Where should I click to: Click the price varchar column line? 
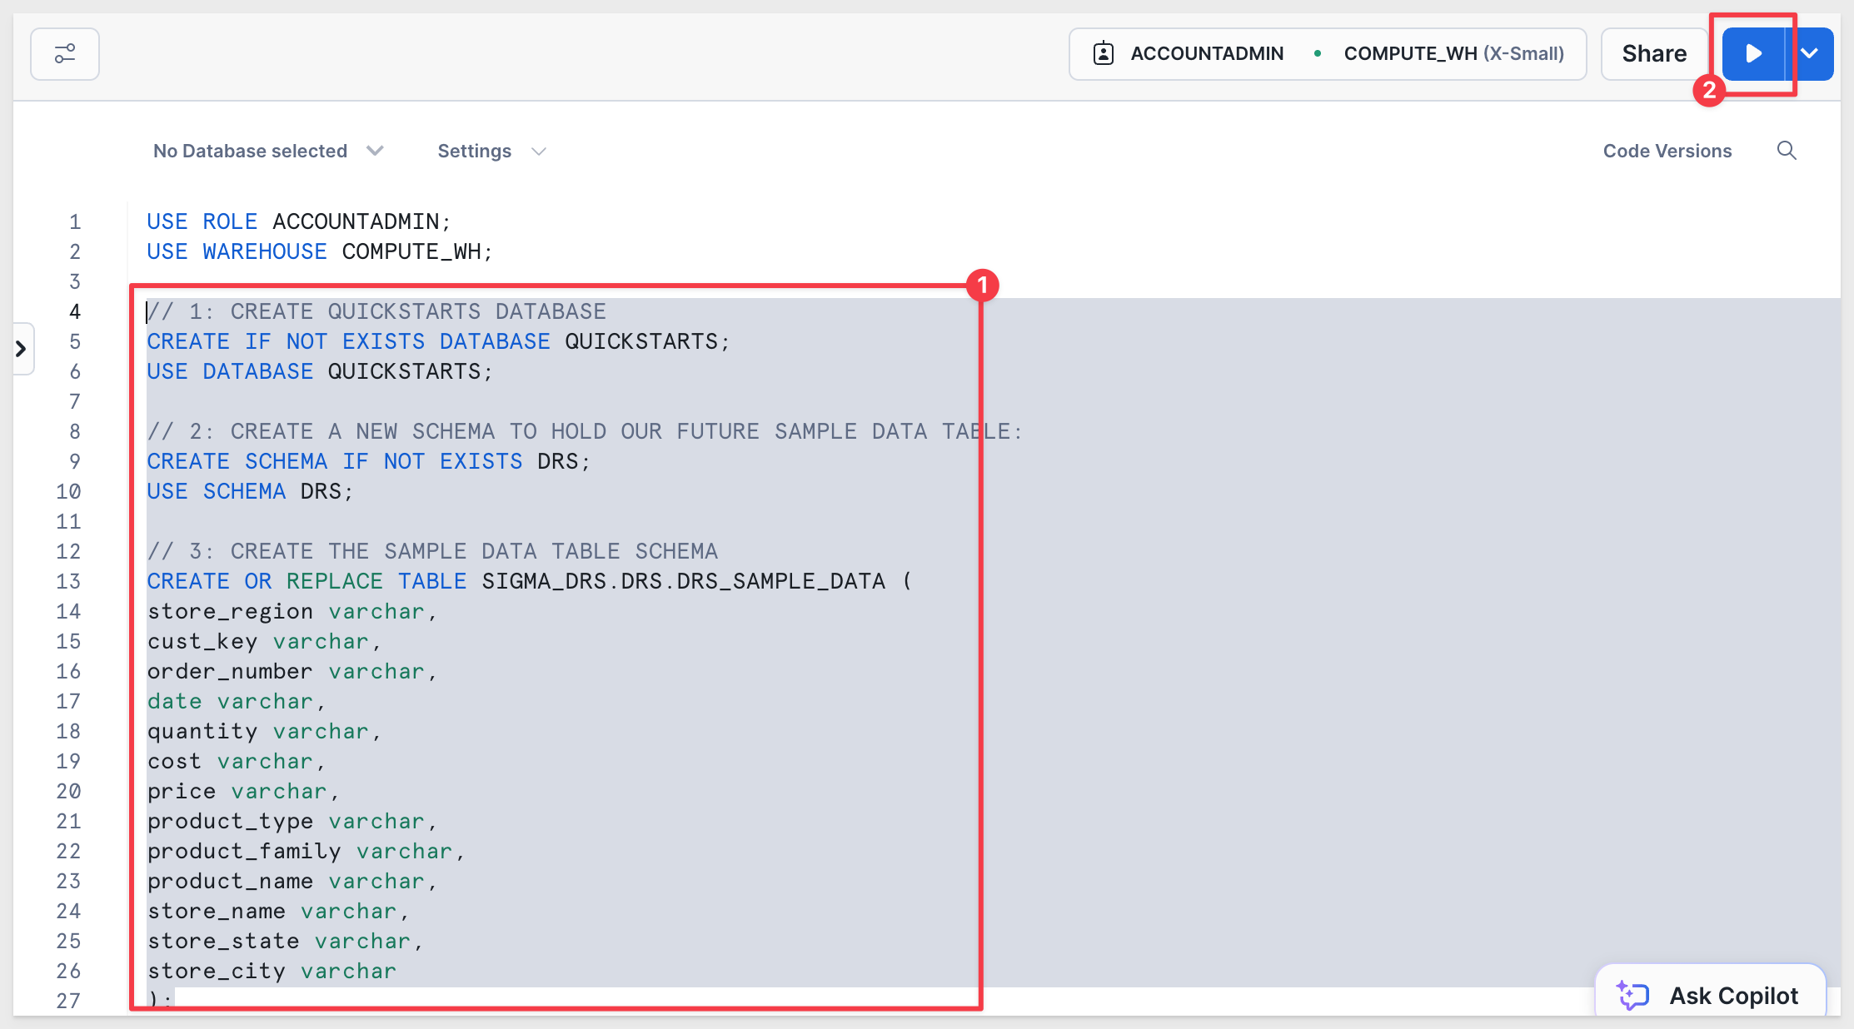pyautogui.click(x=244, y=791)
